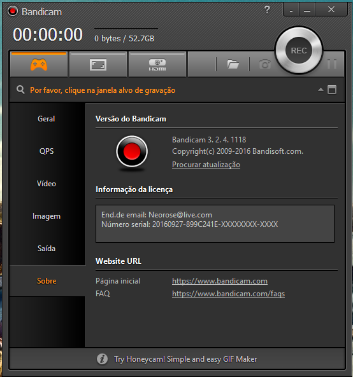The width and height of the screenshot is (353, 377).
Task: Open the Vídeo settings tab
Action: [47, 184]
